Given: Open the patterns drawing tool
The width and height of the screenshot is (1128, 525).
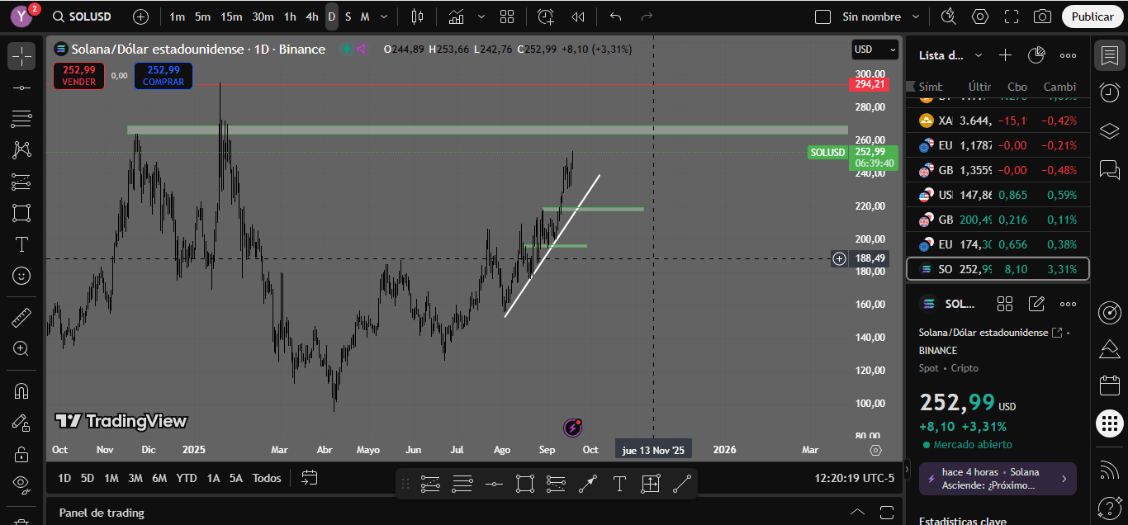Looking at the screenshot, I should click(21, 150).
